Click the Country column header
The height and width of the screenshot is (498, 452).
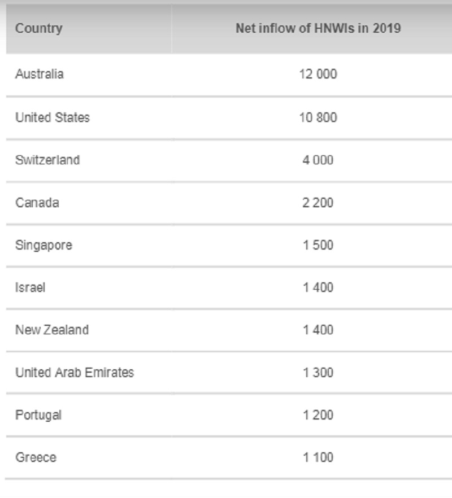tap(39, 28)
